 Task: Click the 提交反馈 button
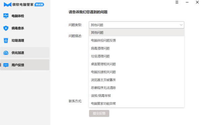click(99, 113)
